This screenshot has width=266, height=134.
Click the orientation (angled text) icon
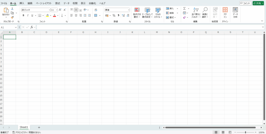(85, 10)
